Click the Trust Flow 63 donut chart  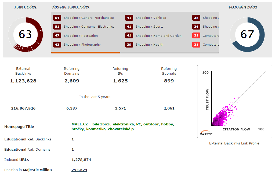coord(26,35)
